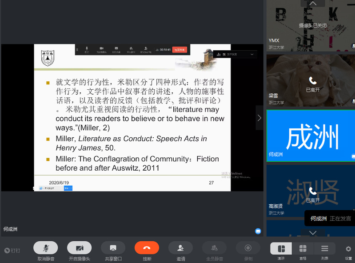Mute all members with 全员静音
This screenshot has width=355, height=263.
[x=214, y=248]
